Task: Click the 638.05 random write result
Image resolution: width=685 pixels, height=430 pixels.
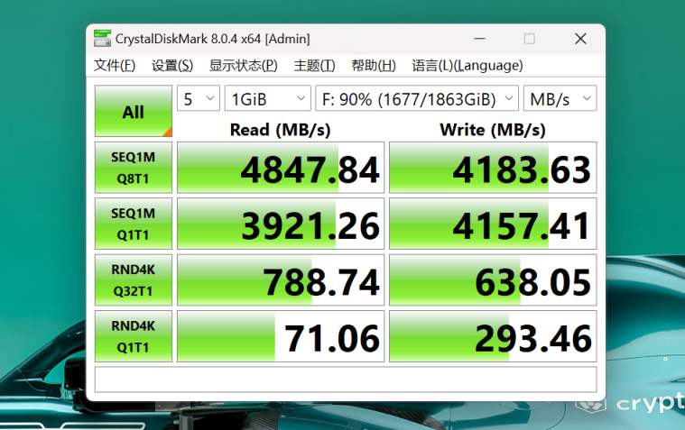Action: 493,280
